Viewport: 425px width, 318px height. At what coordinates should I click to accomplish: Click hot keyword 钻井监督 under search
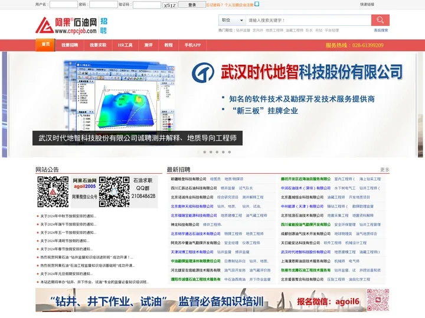243,30
